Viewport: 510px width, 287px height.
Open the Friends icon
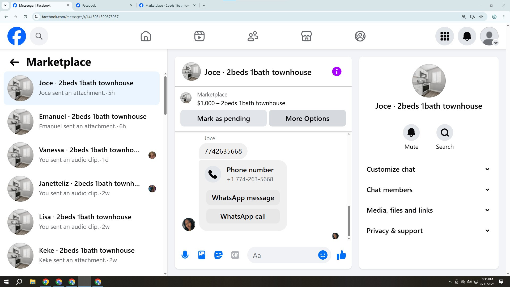[253, 36]
